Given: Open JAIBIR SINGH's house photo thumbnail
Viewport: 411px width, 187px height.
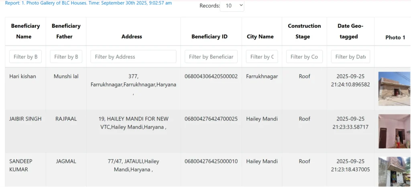Looking at the screenshot, I should point(394,131).
